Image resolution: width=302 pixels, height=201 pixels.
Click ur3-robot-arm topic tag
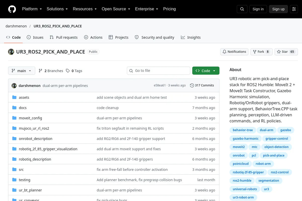(x=243, y=197)
